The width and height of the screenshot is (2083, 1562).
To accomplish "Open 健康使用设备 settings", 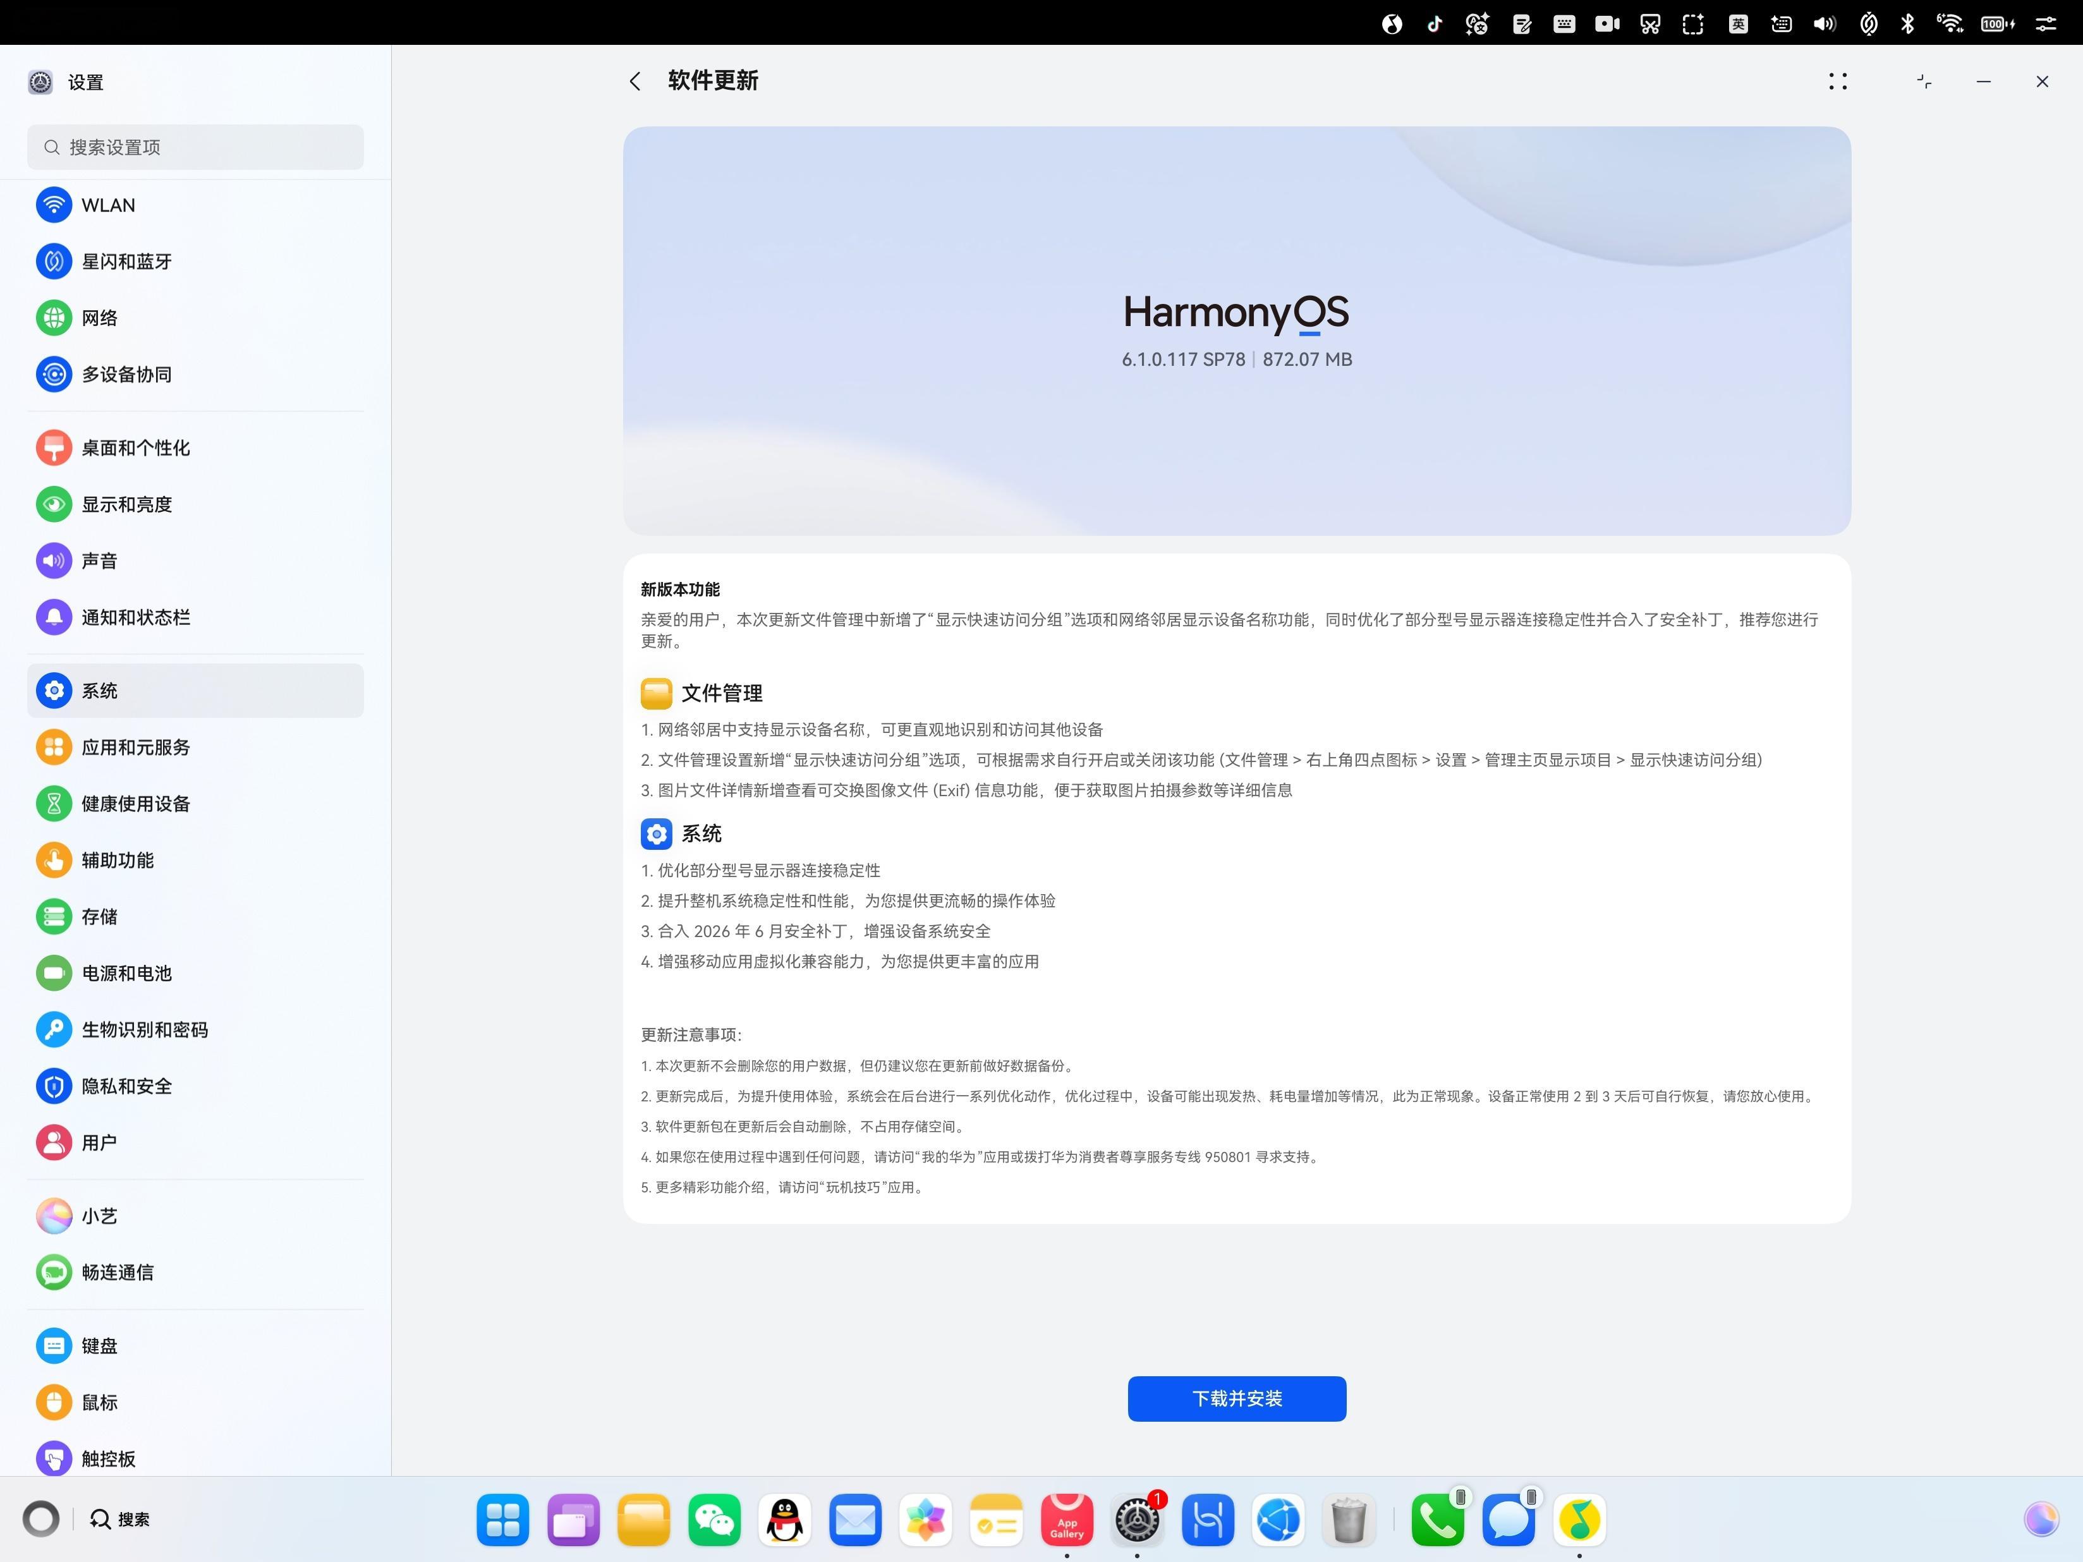I will pos(195,804).
